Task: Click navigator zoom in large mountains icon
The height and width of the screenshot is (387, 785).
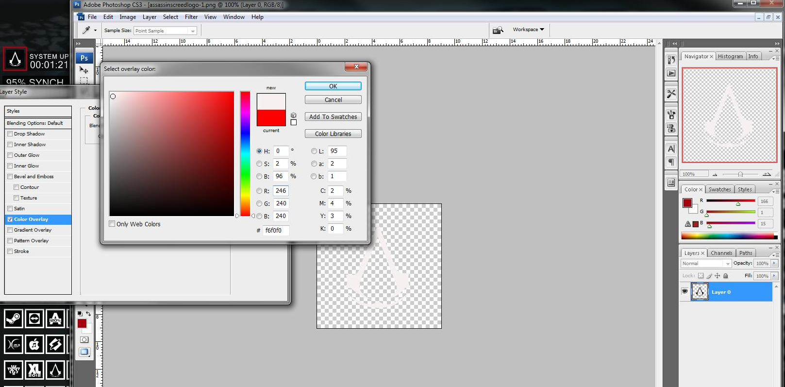Action: pyautogui.click(x=767, y=174)
